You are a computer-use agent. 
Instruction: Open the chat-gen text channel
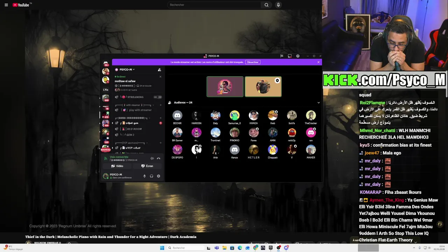[x=138, y=123]
